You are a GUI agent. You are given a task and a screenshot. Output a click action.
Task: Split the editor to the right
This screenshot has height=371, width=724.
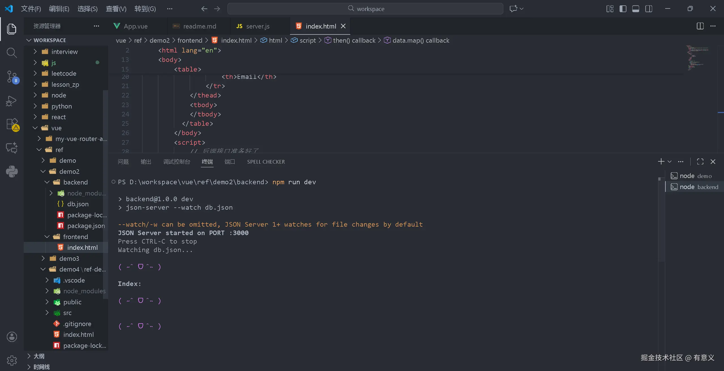[700, 26]
